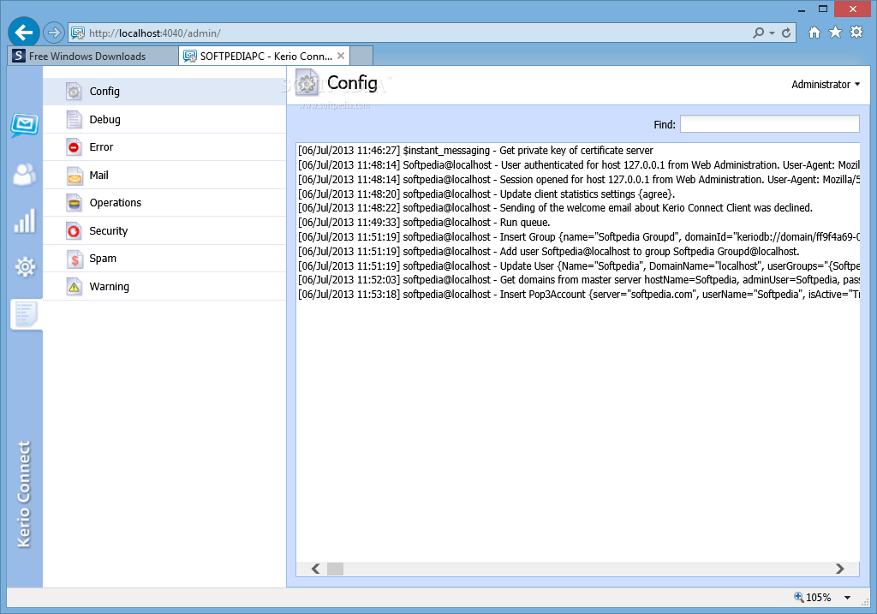
Task: Click the horizontal scrollbar thumb
Action: [x=335, y=569]
